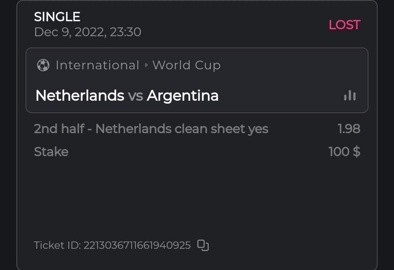Screen dimensions: 394x270
Task: Select the ticket number 2213036711661940925
Action: click(137, 245)
